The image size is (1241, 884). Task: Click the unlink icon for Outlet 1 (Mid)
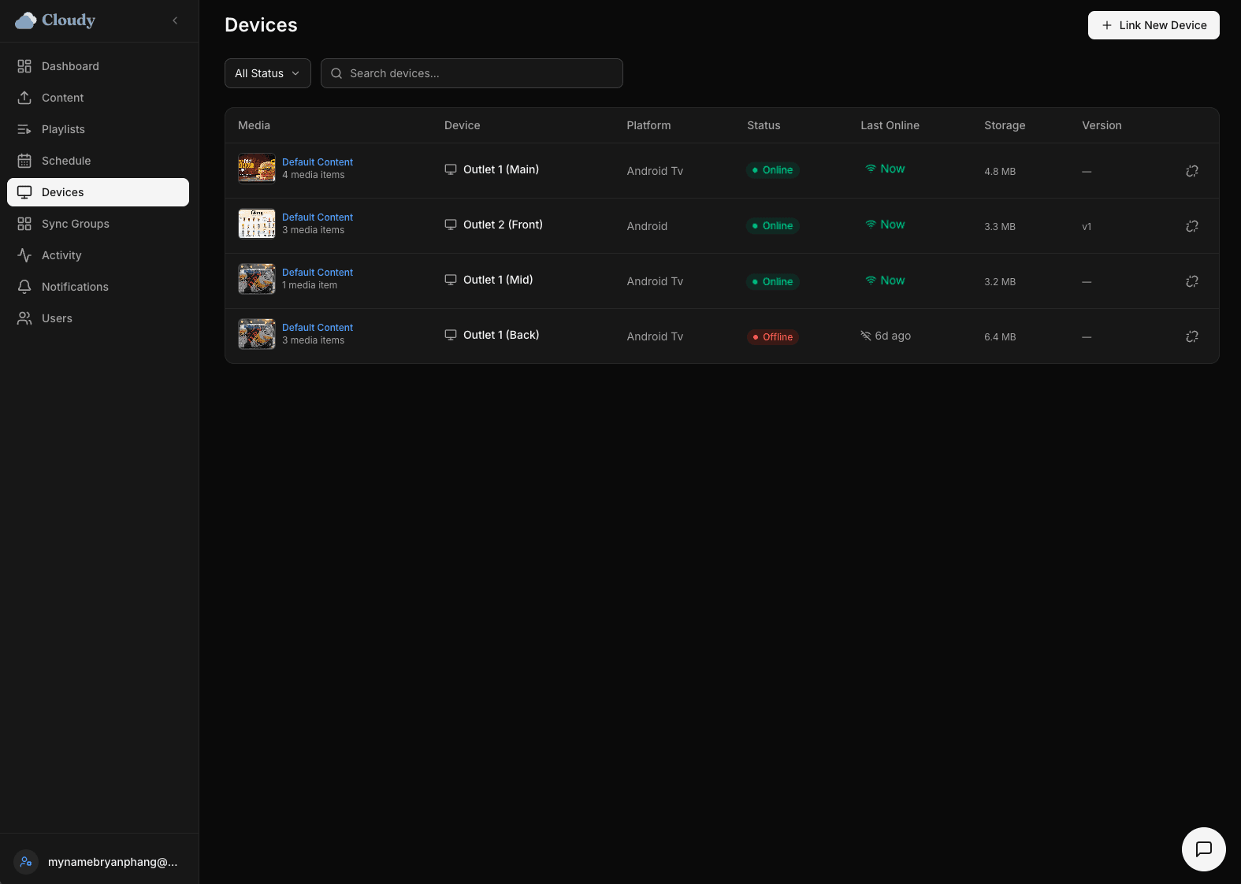pos(1192,281)
